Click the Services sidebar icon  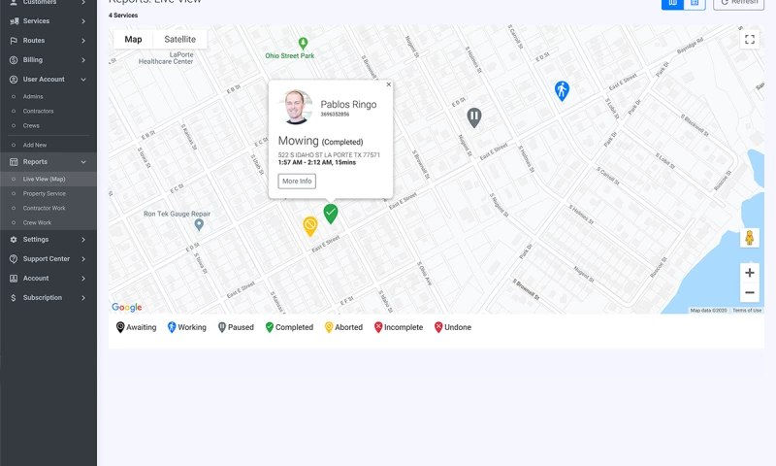pyautogui.click(x=14, y=20)
